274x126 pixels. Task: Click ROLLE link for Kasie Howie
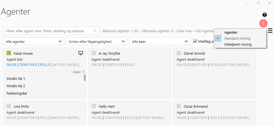point(45,65)
